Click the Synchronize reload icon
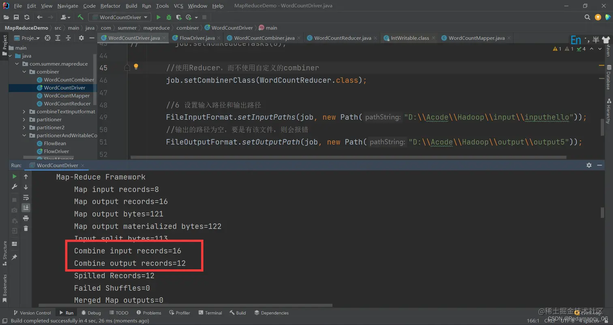Image resolution: width=613 pixels, height=325 pixels. click(27, 17)
